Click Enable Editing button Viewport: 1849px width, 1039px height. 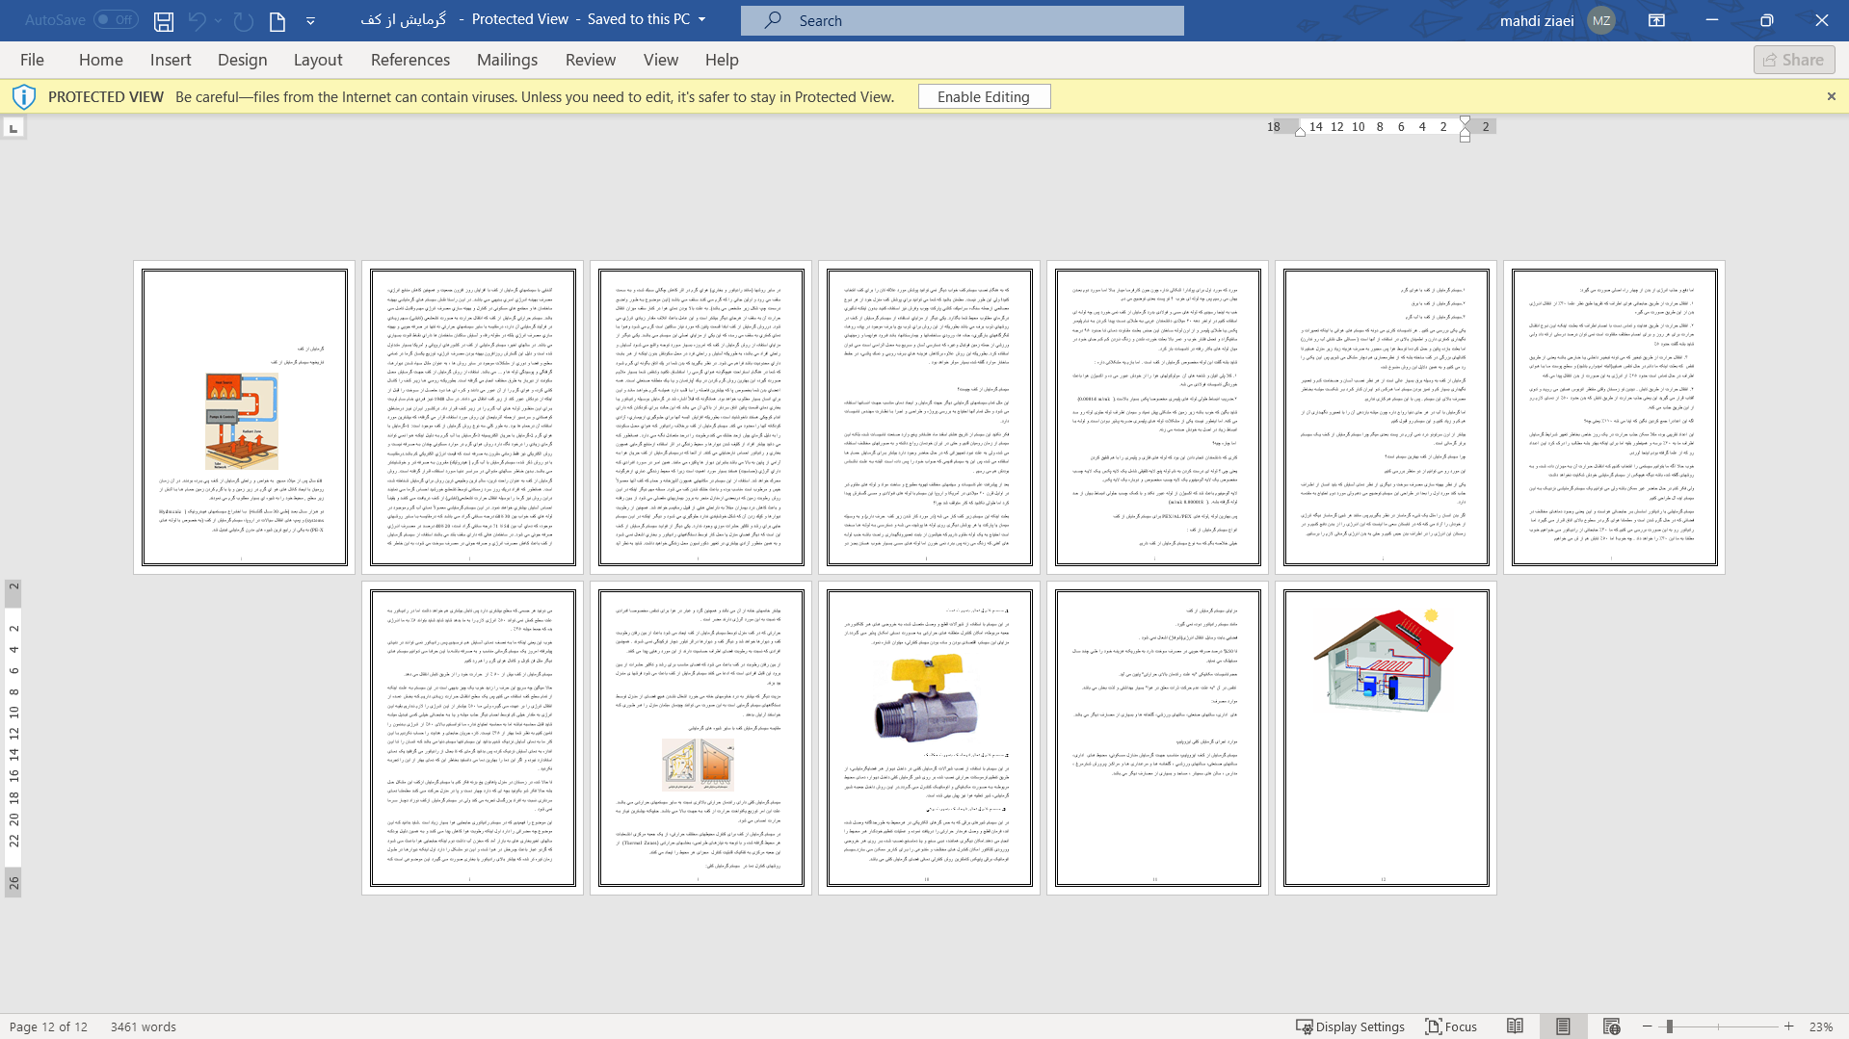pos(984,96)
